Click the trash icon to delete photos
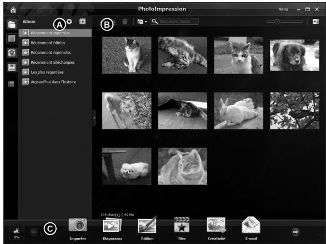Image resolution: width=326 pixels, height=244 pixels. (x=125, y=22)
